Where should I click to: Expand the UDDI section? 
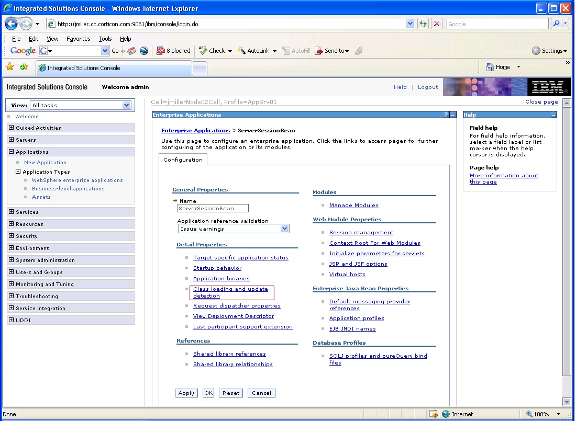pos(11,320)
